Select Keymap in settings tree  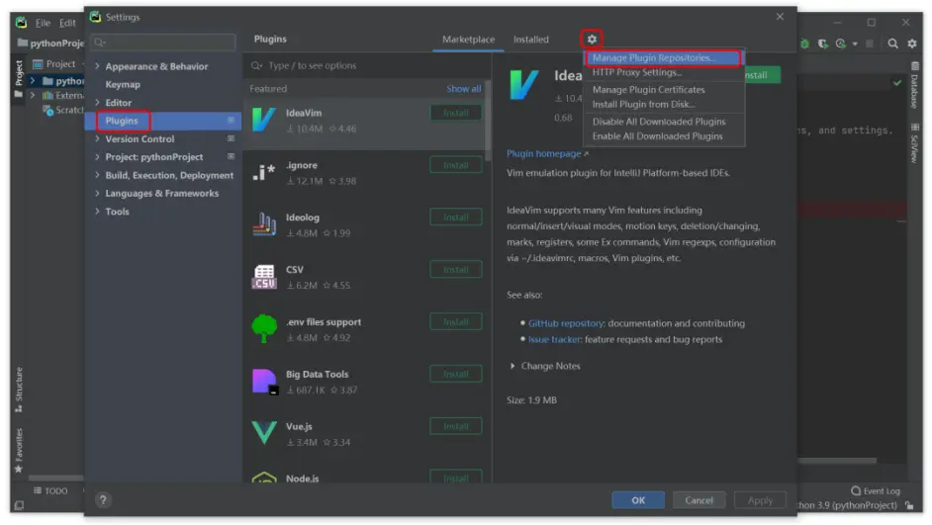[x=123, y=84]
